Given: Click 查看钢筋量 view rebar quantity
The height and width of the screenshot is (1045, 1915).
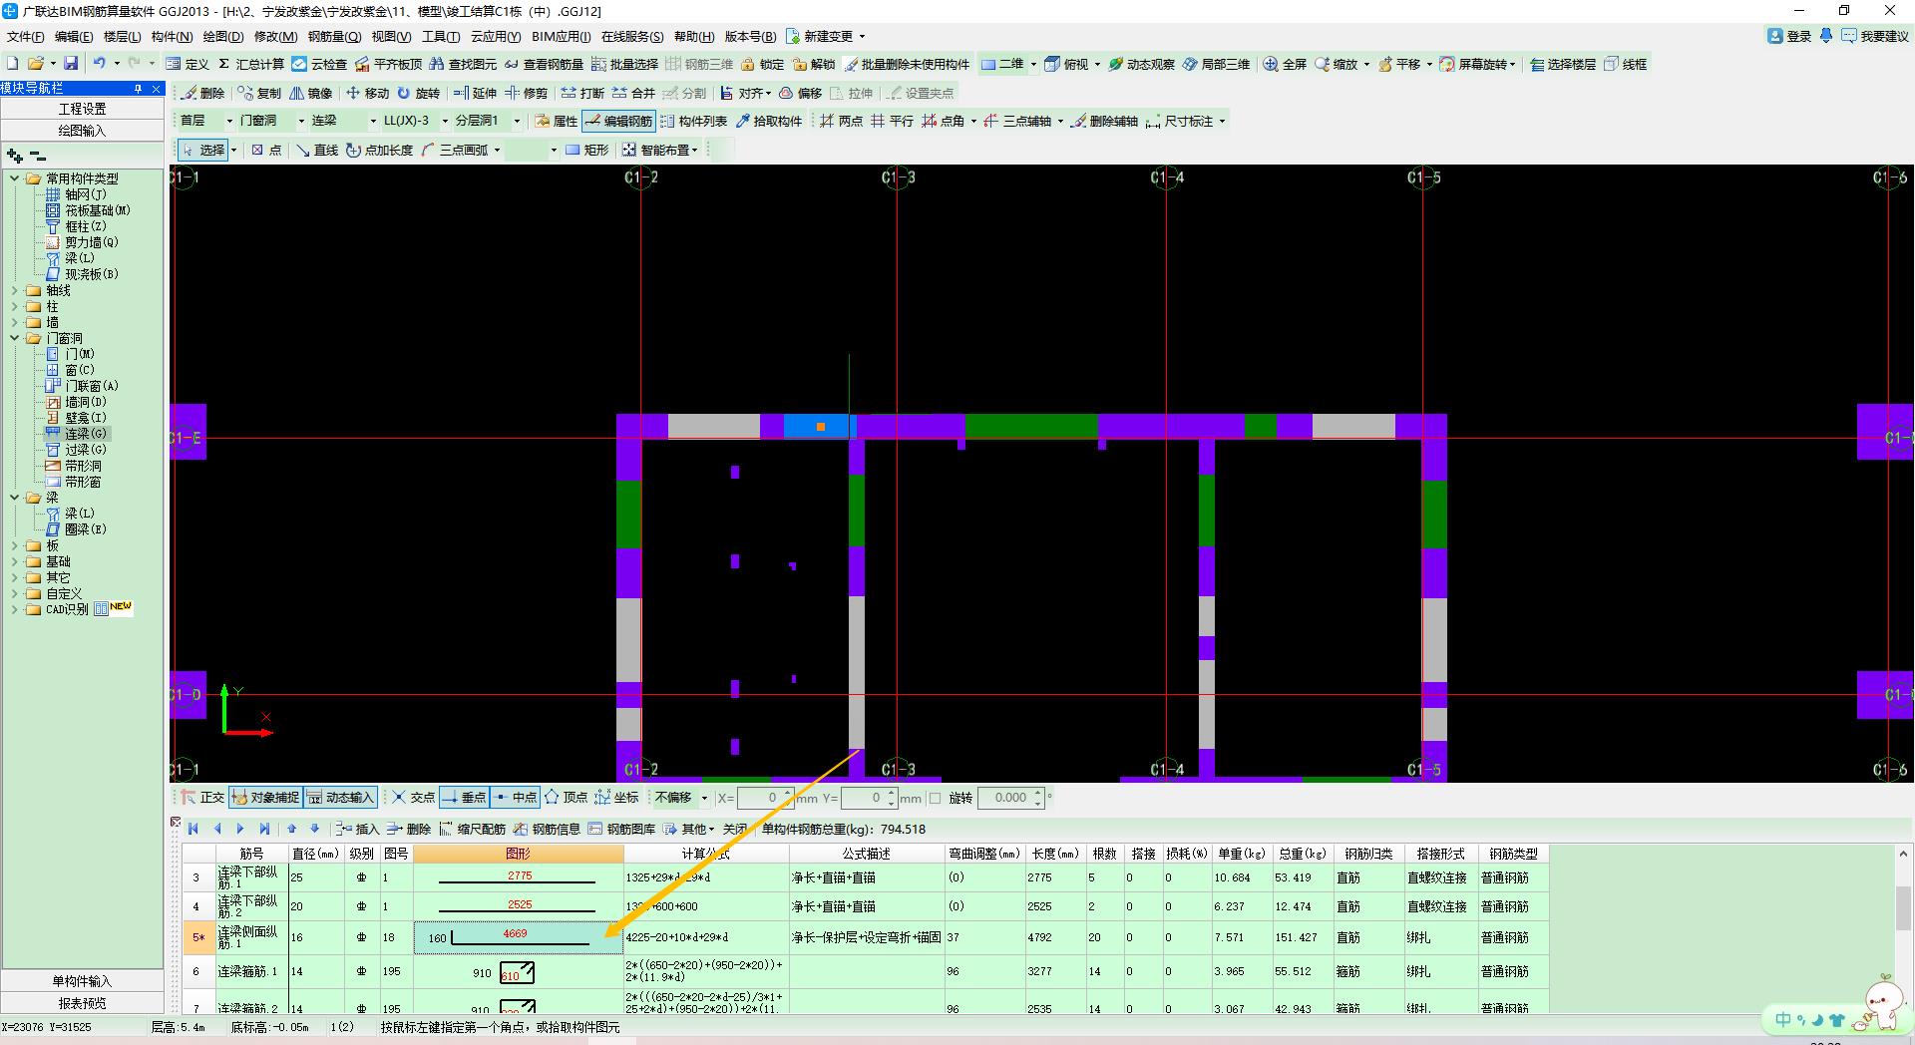Looking at the screenshot, I should (544, 64).
